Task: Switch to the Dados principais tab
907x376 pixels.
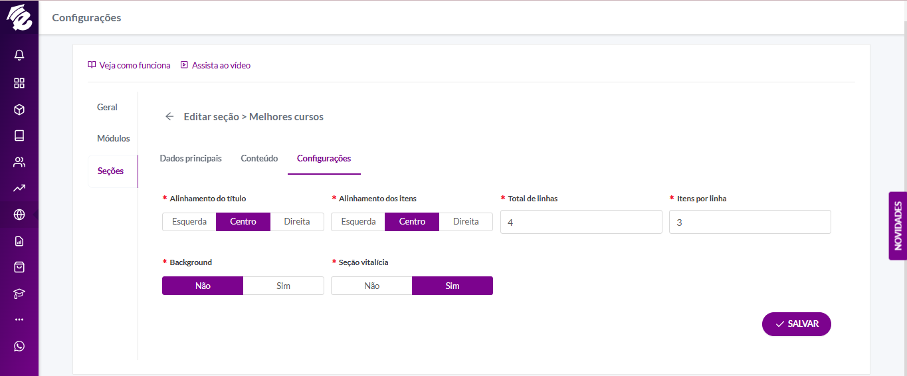Action: [x=191, y=158]
